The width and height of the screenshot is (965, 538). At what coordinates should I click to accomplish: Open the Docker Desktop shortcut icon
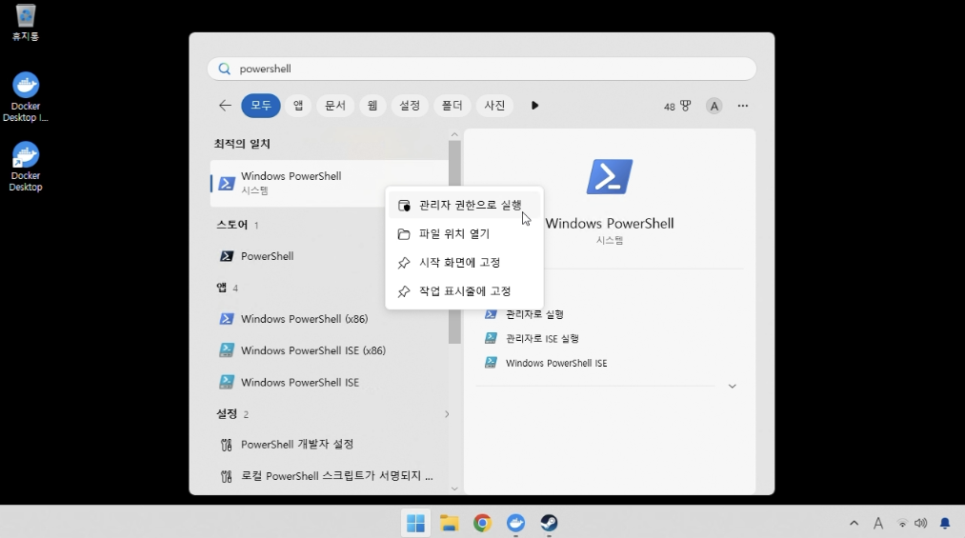pos(25,167)
